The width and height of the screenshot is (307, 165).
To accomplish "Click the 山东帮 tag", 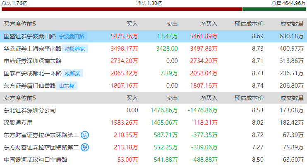I will tap(67, 86).
